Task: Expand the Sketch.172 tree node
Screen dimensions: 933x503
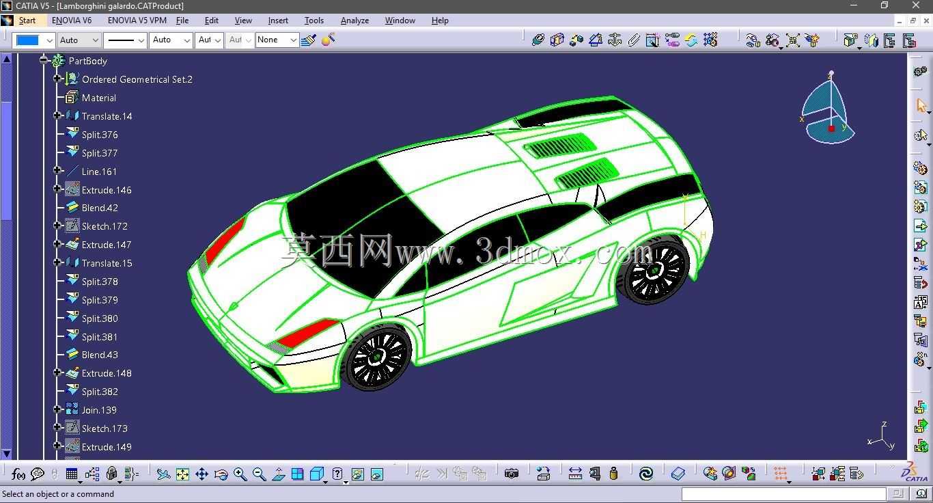Action: 58,226
